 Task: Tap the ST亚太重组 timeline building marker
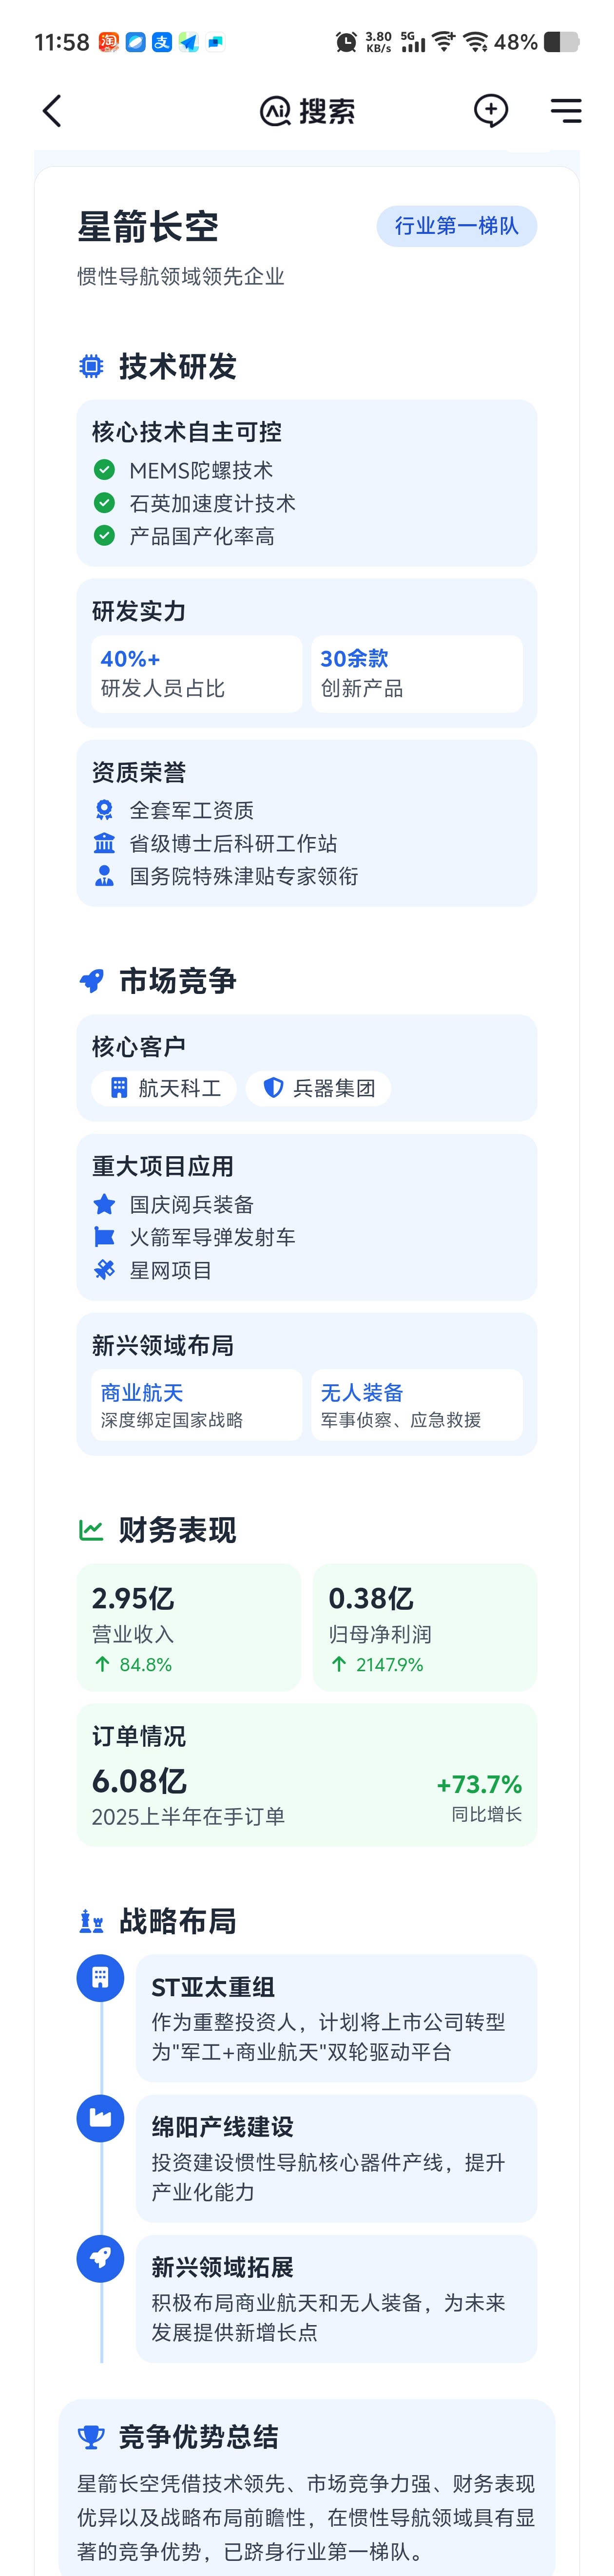(x=100, y=1978)
